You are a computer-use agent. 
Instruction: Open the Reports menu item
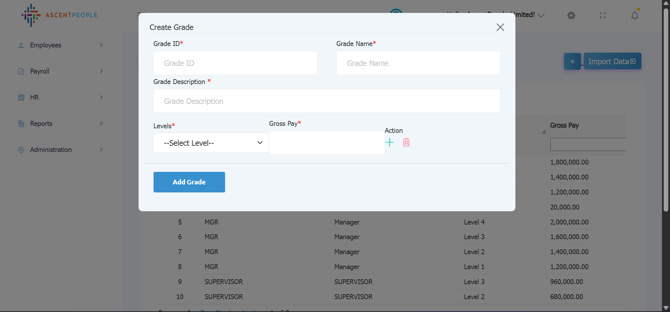60,123
